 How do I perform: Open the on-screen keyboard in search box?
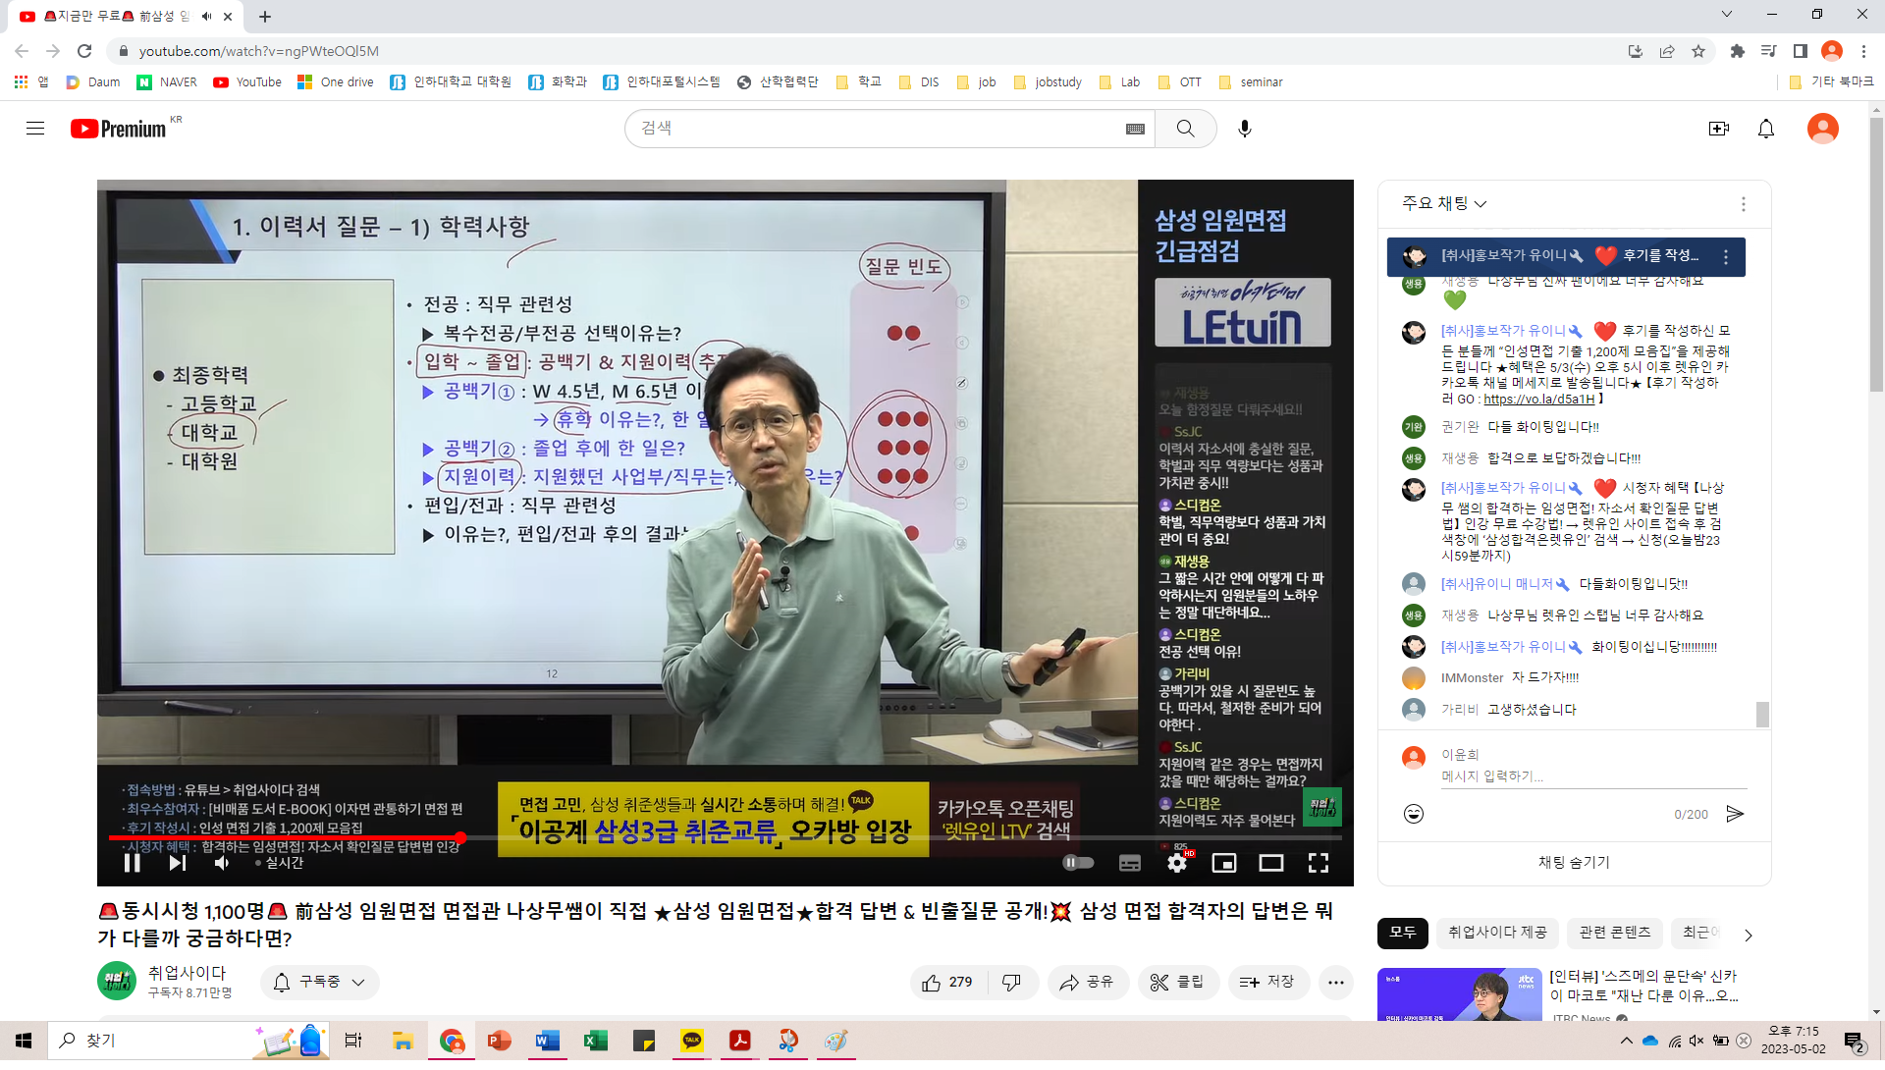1135,129
